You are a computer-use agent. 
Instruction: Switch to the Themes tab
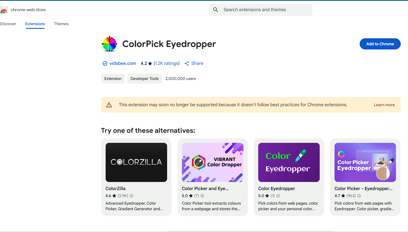61,24
